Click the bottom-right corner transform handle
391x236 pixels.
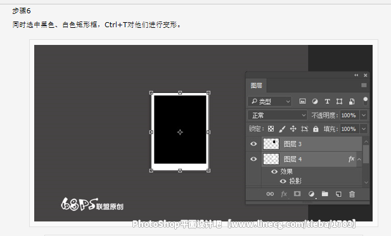[x=208, y=171]
